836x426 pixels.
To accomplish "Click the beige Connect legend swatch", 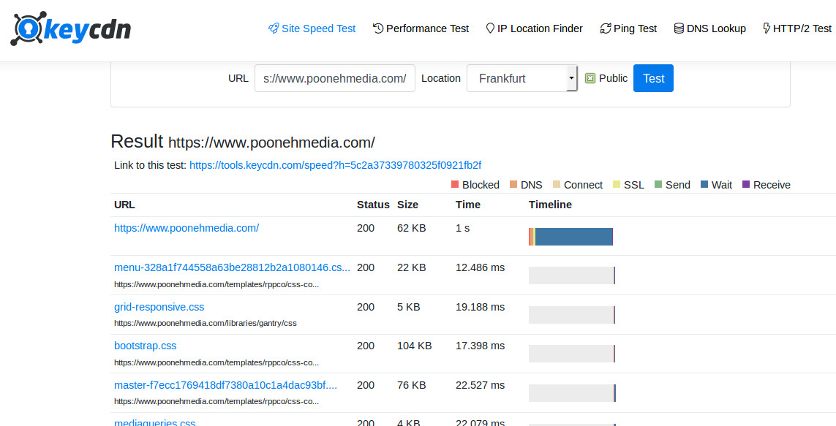I will 556,184.
